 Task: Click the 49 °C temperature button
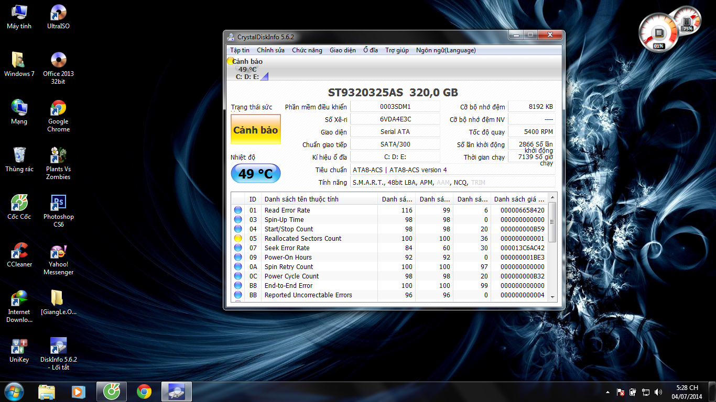coord(256,174)
